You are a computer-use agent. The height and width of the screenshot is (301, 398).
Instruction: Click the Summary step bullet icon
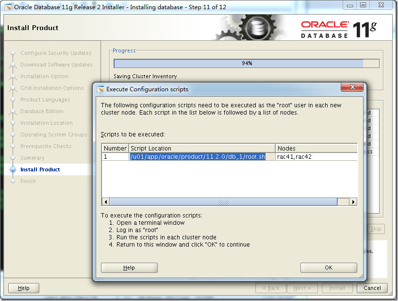tap(13, 158)
